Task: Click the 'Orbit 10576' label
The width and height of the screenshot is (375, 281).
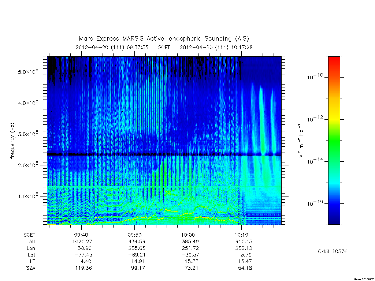Action: coord(333,251)
